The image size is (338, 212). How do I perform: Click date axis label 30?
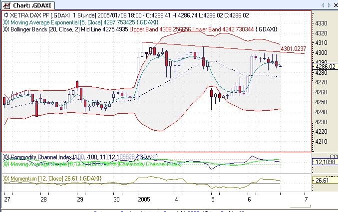116,200
